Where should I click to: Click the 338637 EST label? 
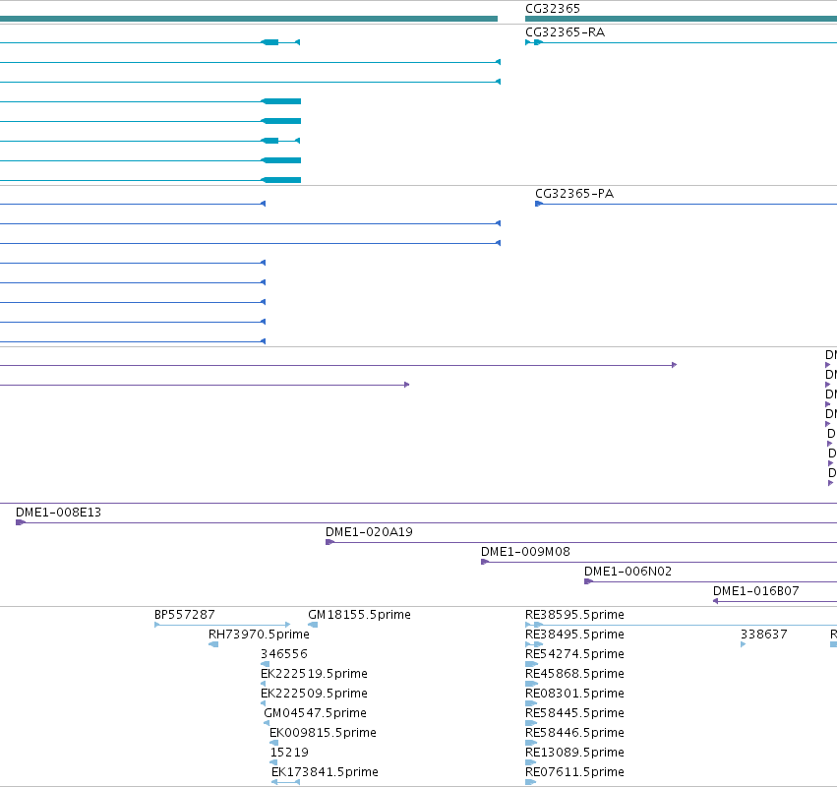pyautogui.click(x=763, y=635)
